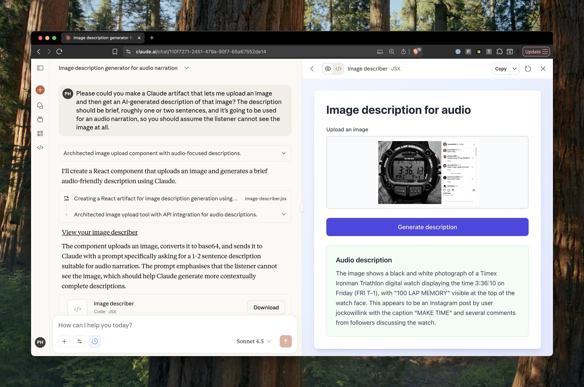Switch artifact to code view
This screenshot has height=387, width=584.
pyautogui.click(x=338, y=69)
